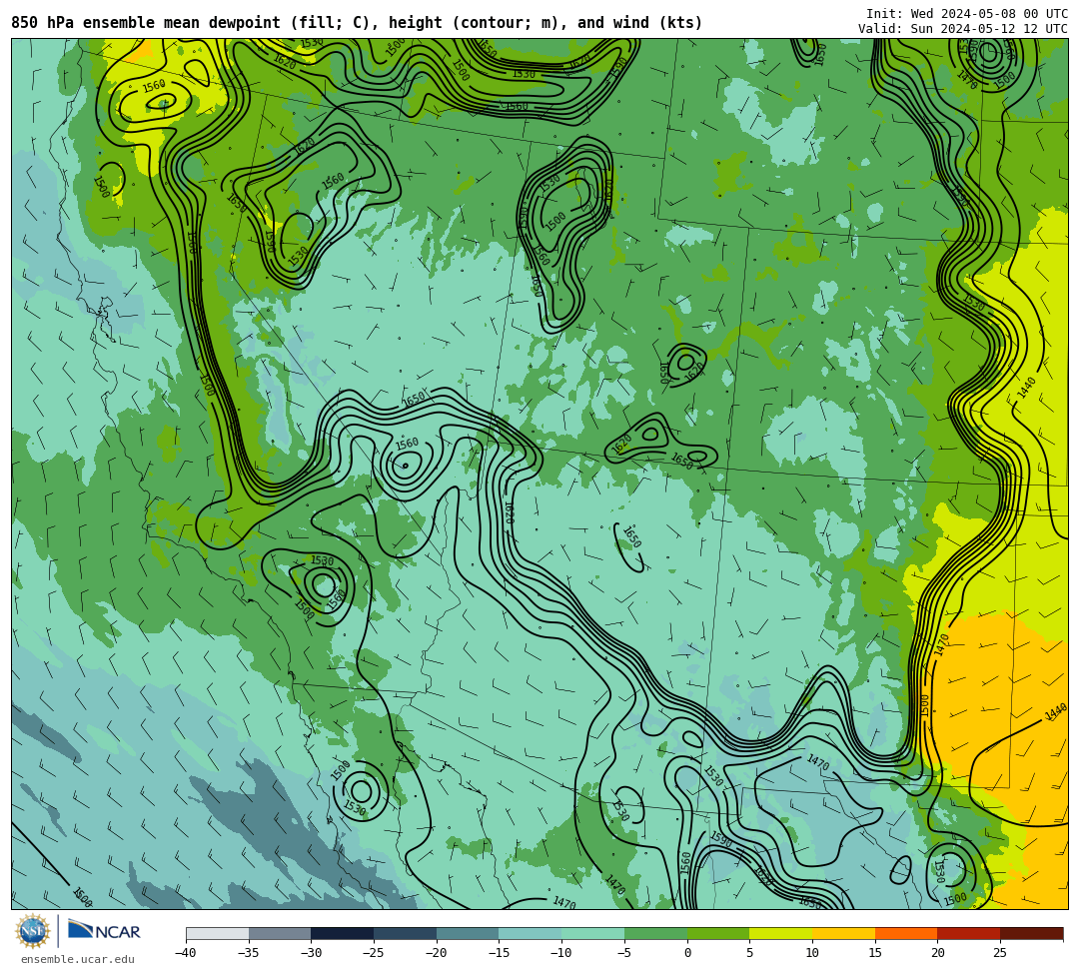Open the ensemble.ucar.edu text link
Screen dimensions: 1079x972
78,959
